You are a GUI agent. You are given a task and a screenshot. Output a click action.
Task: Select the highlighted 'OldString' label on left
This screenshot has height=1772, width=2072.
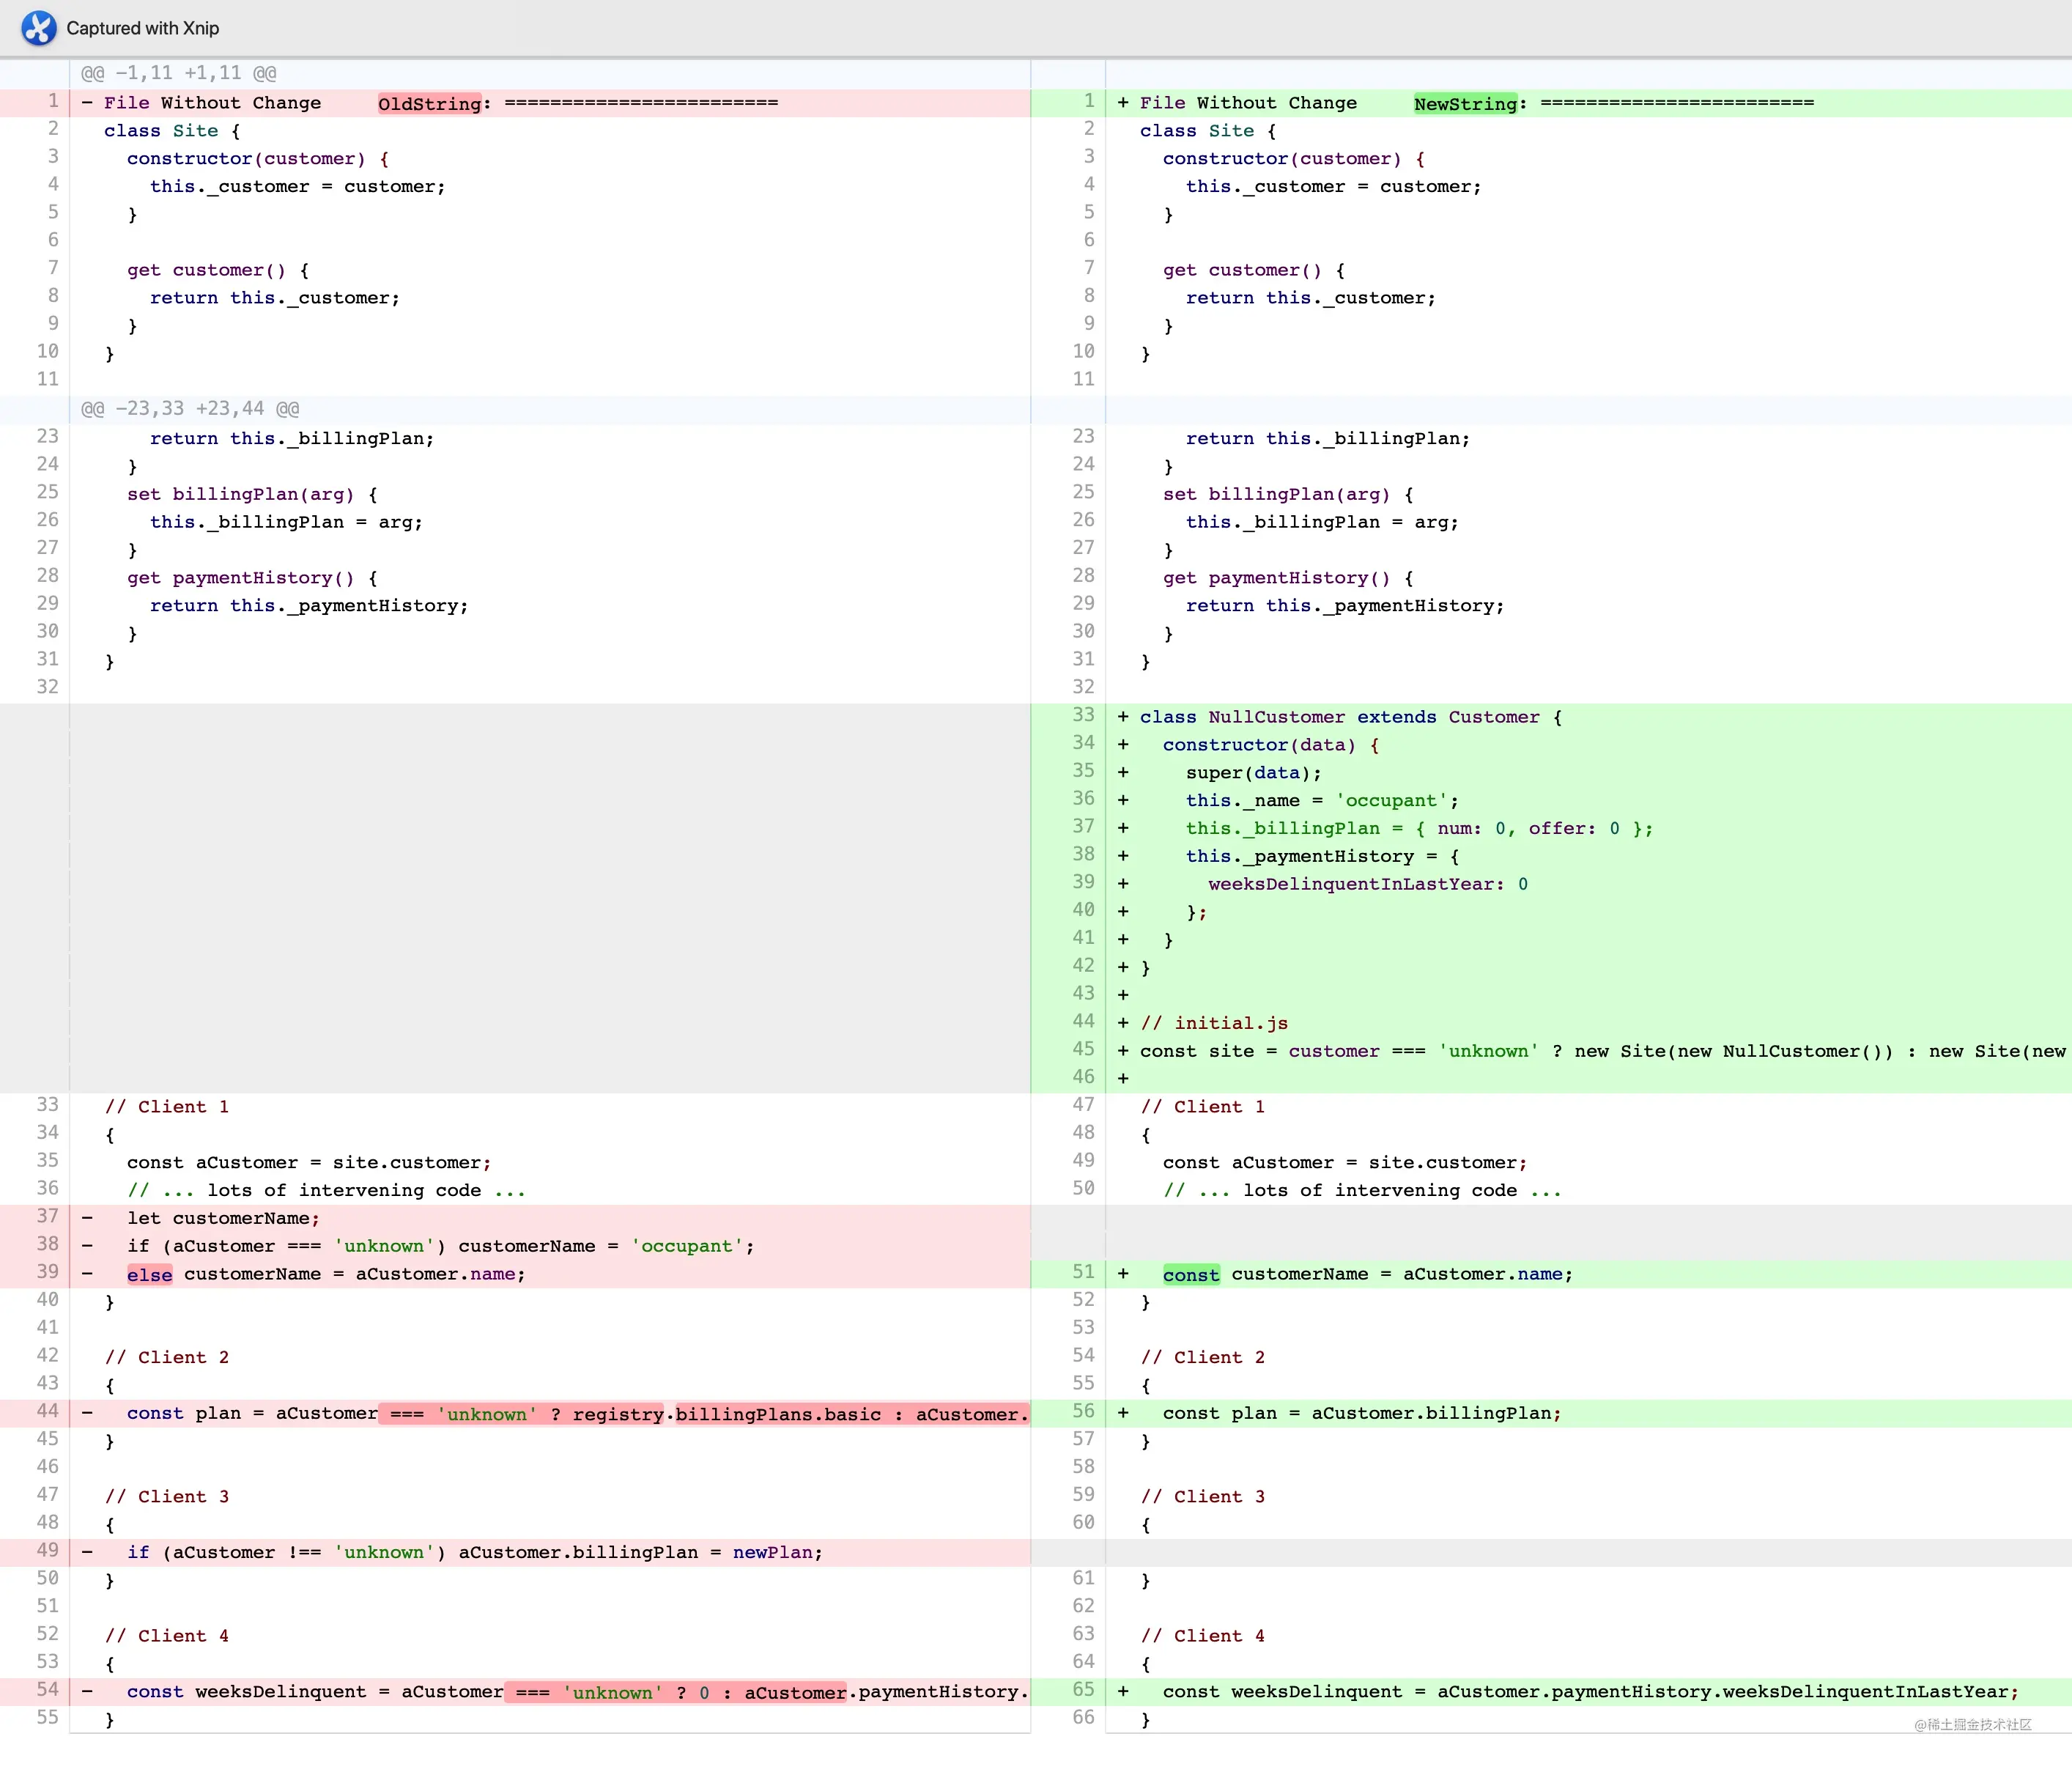click(x=430, y=103)
